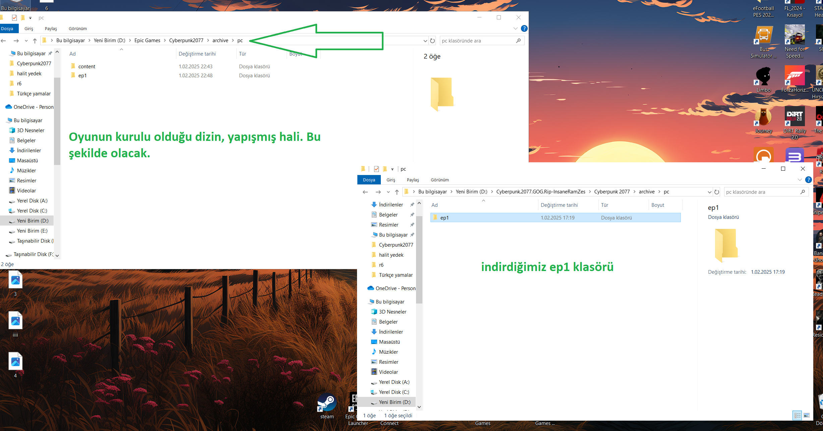Click refresh icon in lower Explorer address bar
Screen dimensions: 823x431
[x=717, y=192]
